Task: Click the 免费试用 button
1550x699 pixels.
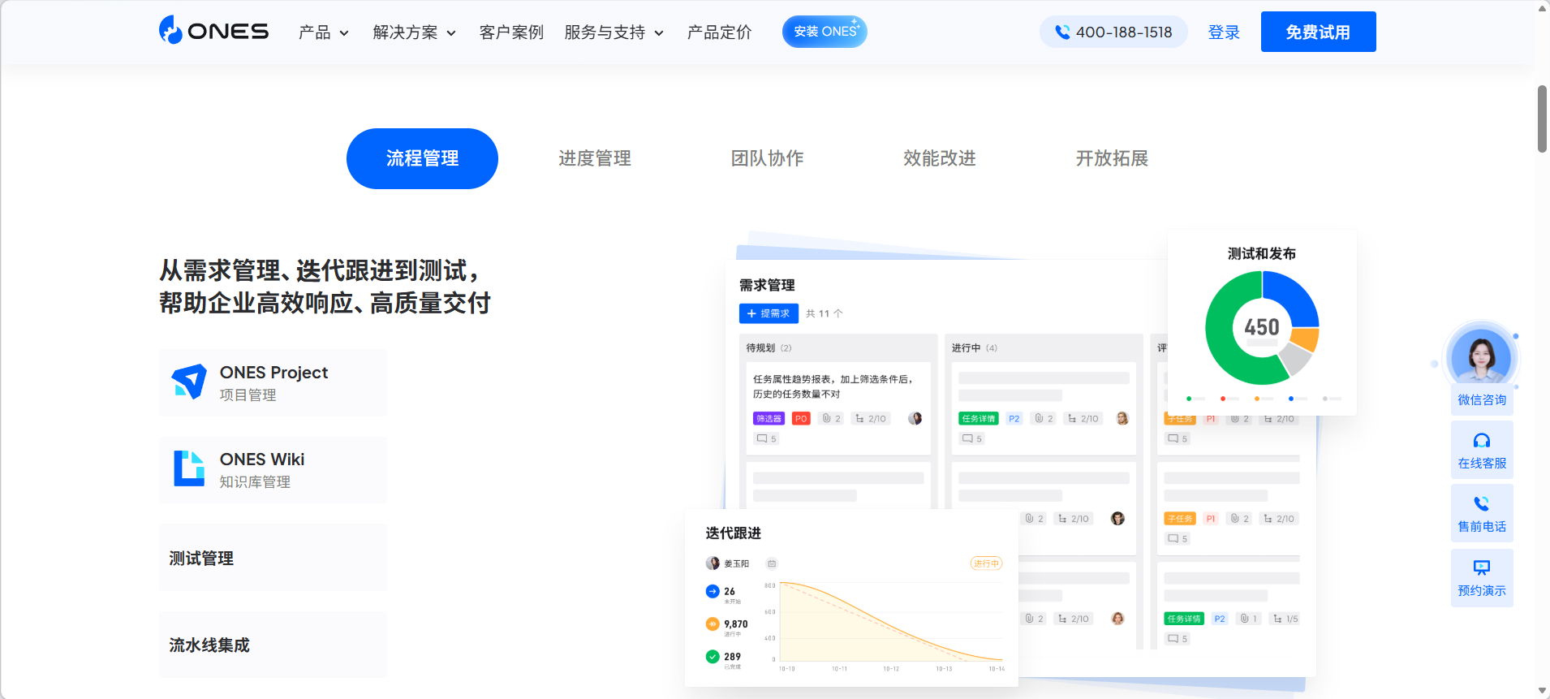Action: coord(1318,32)
